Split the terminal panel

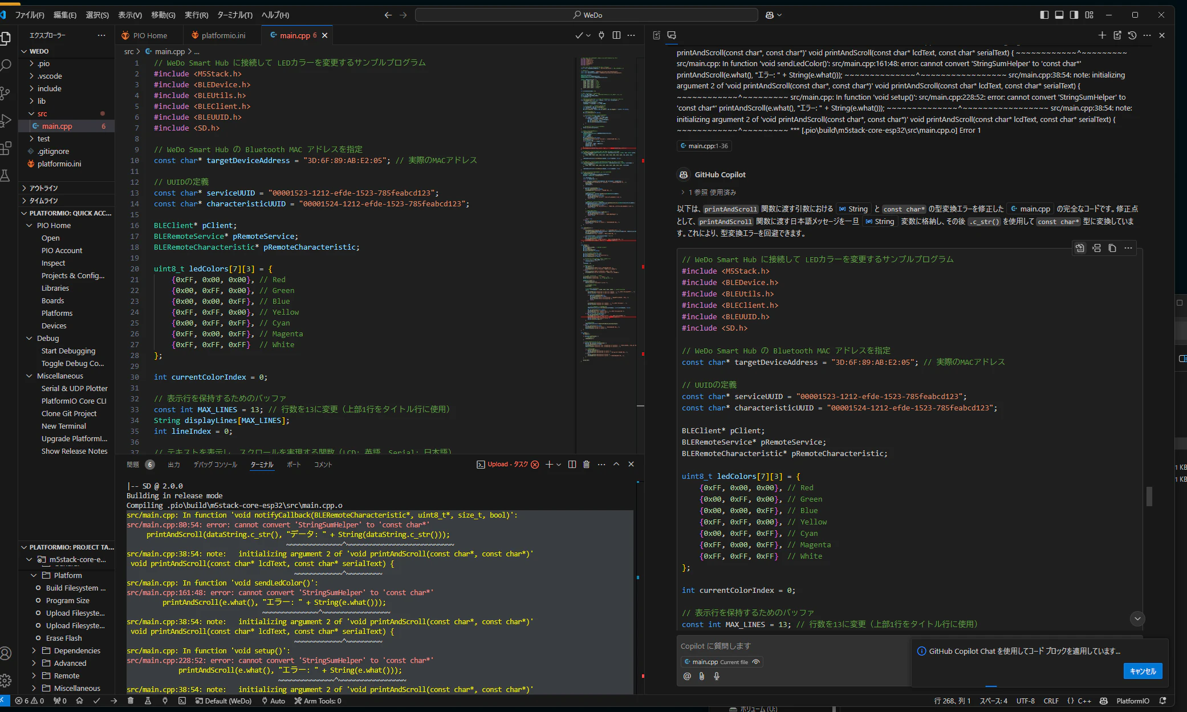(572, 464)
